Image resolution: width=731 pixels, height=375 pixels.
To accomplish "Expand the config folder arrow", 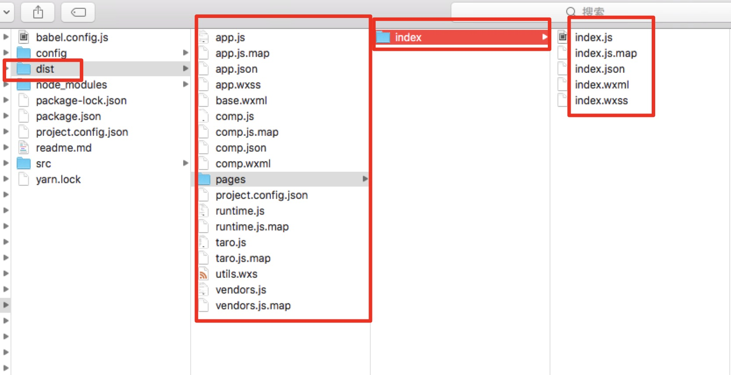I will [x=185, y=53].
